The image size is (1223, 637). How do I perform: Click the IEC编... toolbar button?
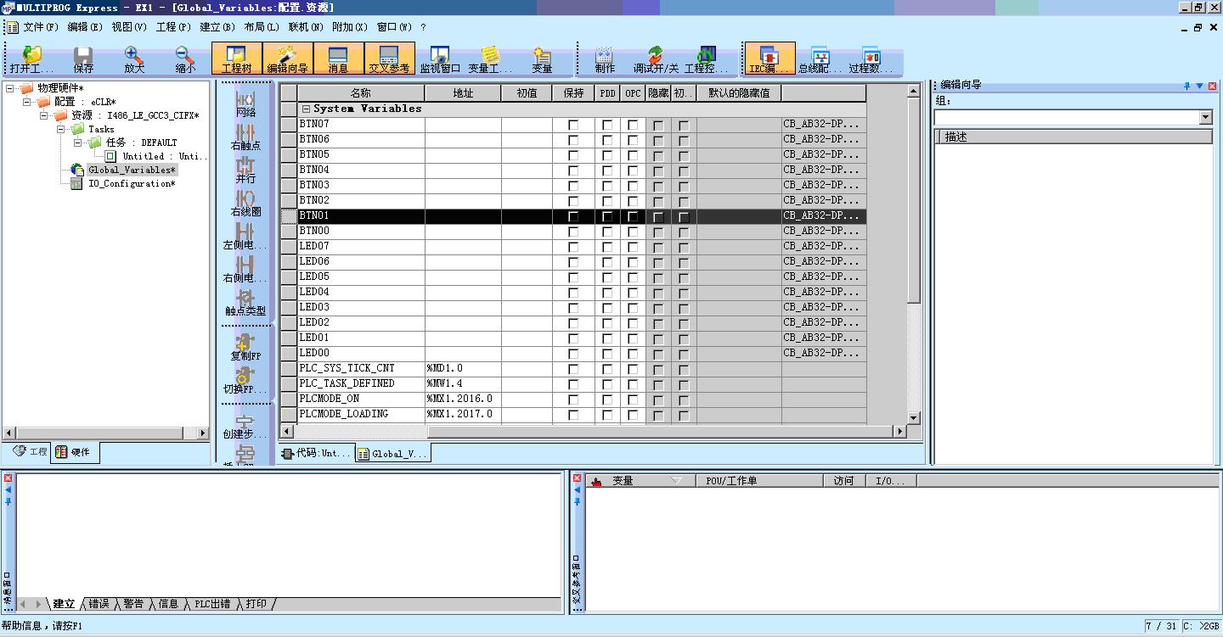tap(769, 59)
